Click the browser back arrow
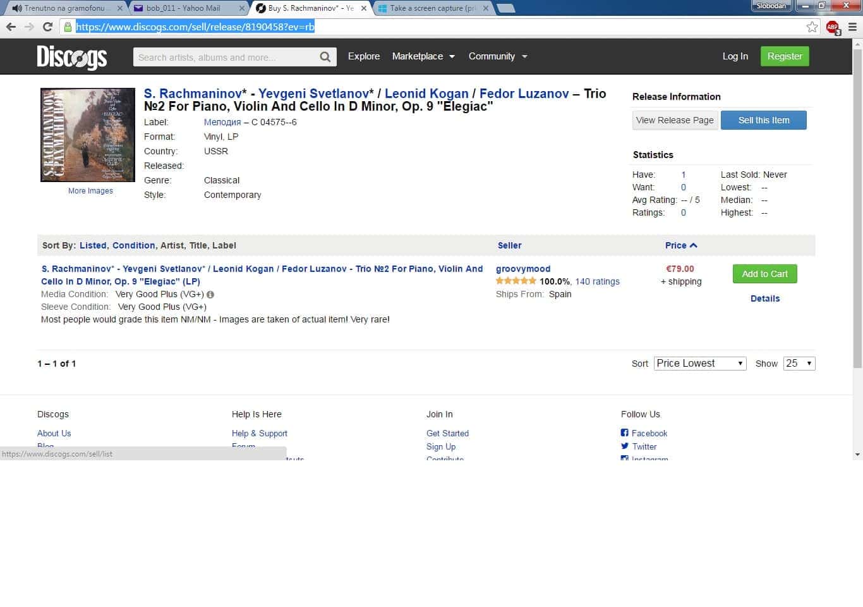 point(11,27)
